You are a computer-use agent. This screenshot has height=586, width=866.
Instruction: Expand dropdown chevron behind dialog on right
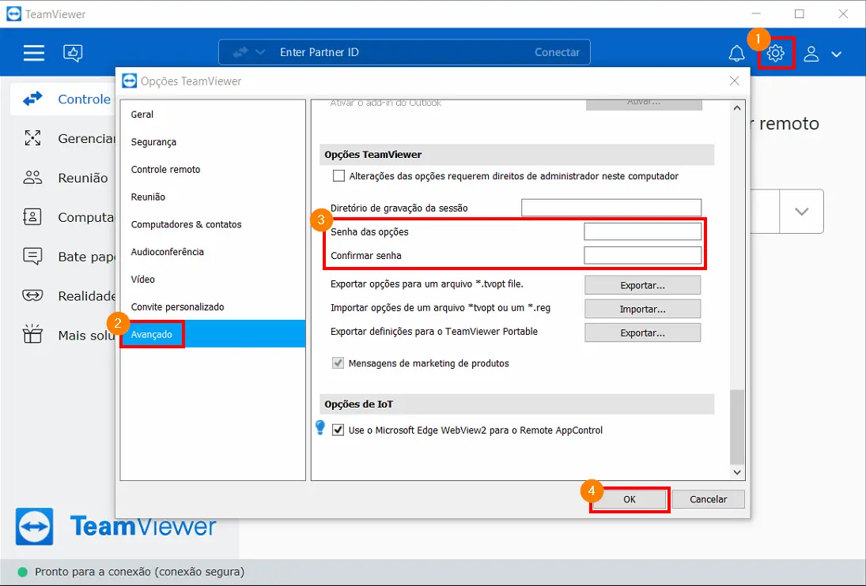(801, 212)
